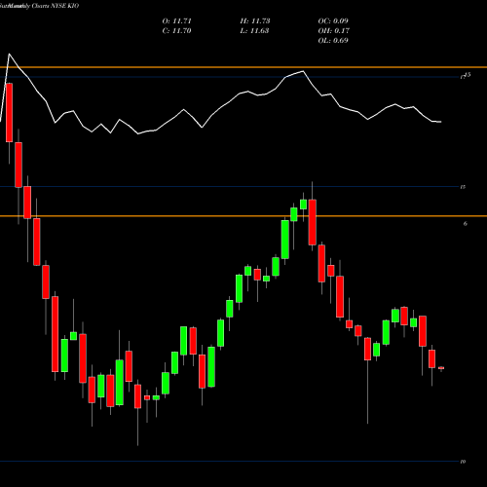Click the 6 label below orange line
The width and height of the screenshot is (487, 487).
click(x=466, y=223)
